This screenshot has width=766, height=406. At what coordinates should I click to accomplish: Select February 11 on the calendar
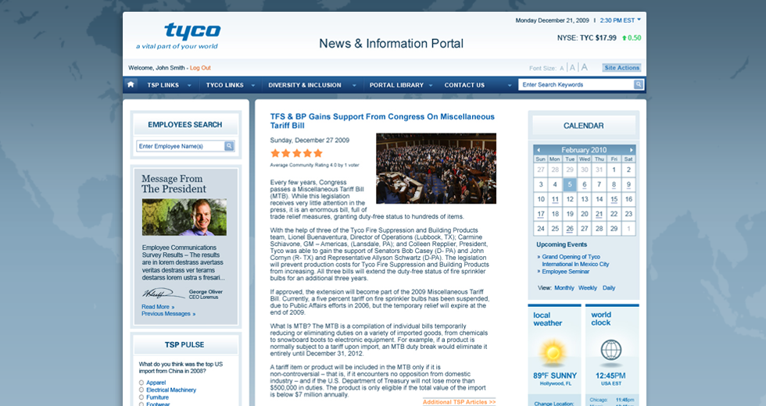coord(555,199)
